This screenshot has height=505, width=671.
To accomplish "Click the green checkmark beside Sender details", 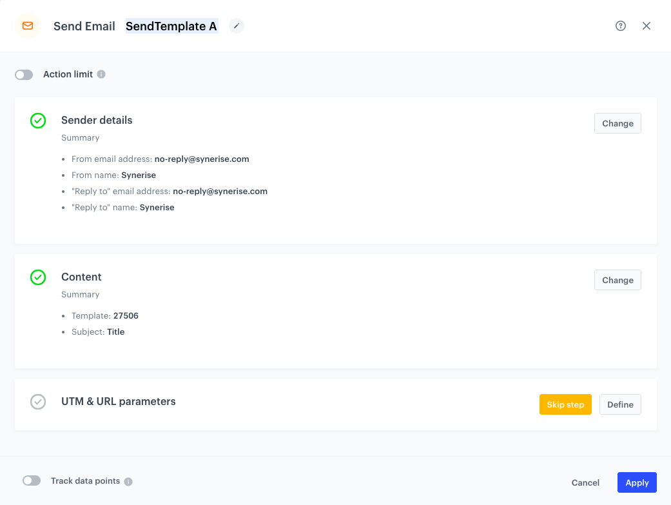I will coord(37,121).
